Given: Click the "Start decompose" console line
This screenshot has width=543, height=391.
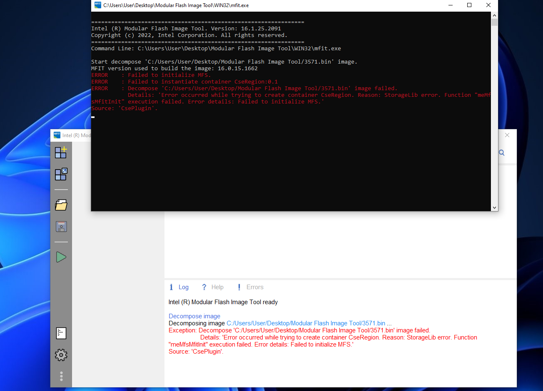Looking at the screenshot, I should point(224,62).
